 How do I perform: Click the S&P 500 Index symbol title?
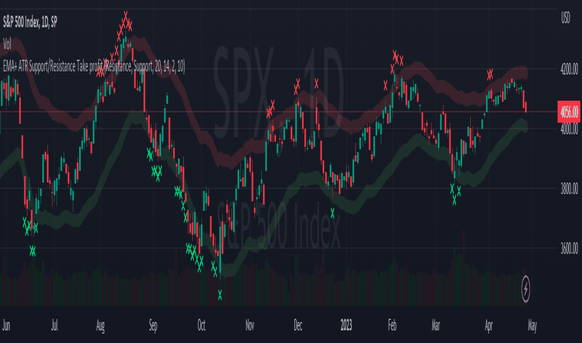[30, 22]
